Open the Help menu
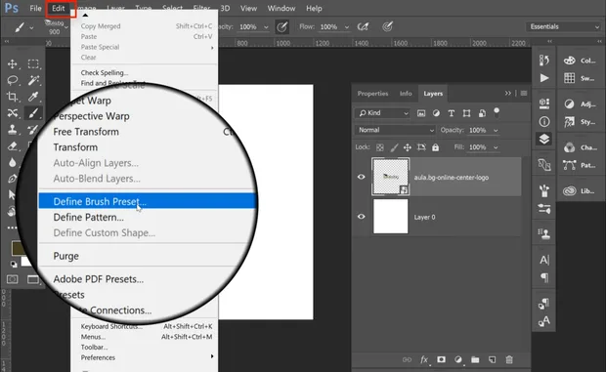This screenshot has width=606, height=372. coord(314,8)
